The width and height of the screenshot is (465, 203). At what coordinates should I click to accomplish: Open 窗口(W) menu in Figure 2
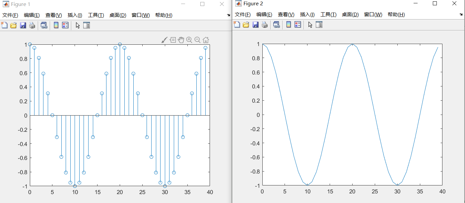(373, 15)
